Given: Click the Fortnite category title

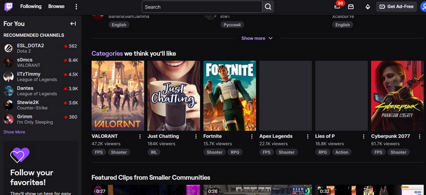Looking at the screenshot, I should click(212, 136).
